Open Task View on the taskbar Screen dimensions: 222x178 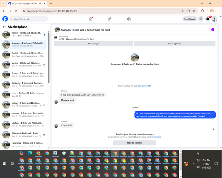click(12, 164)
